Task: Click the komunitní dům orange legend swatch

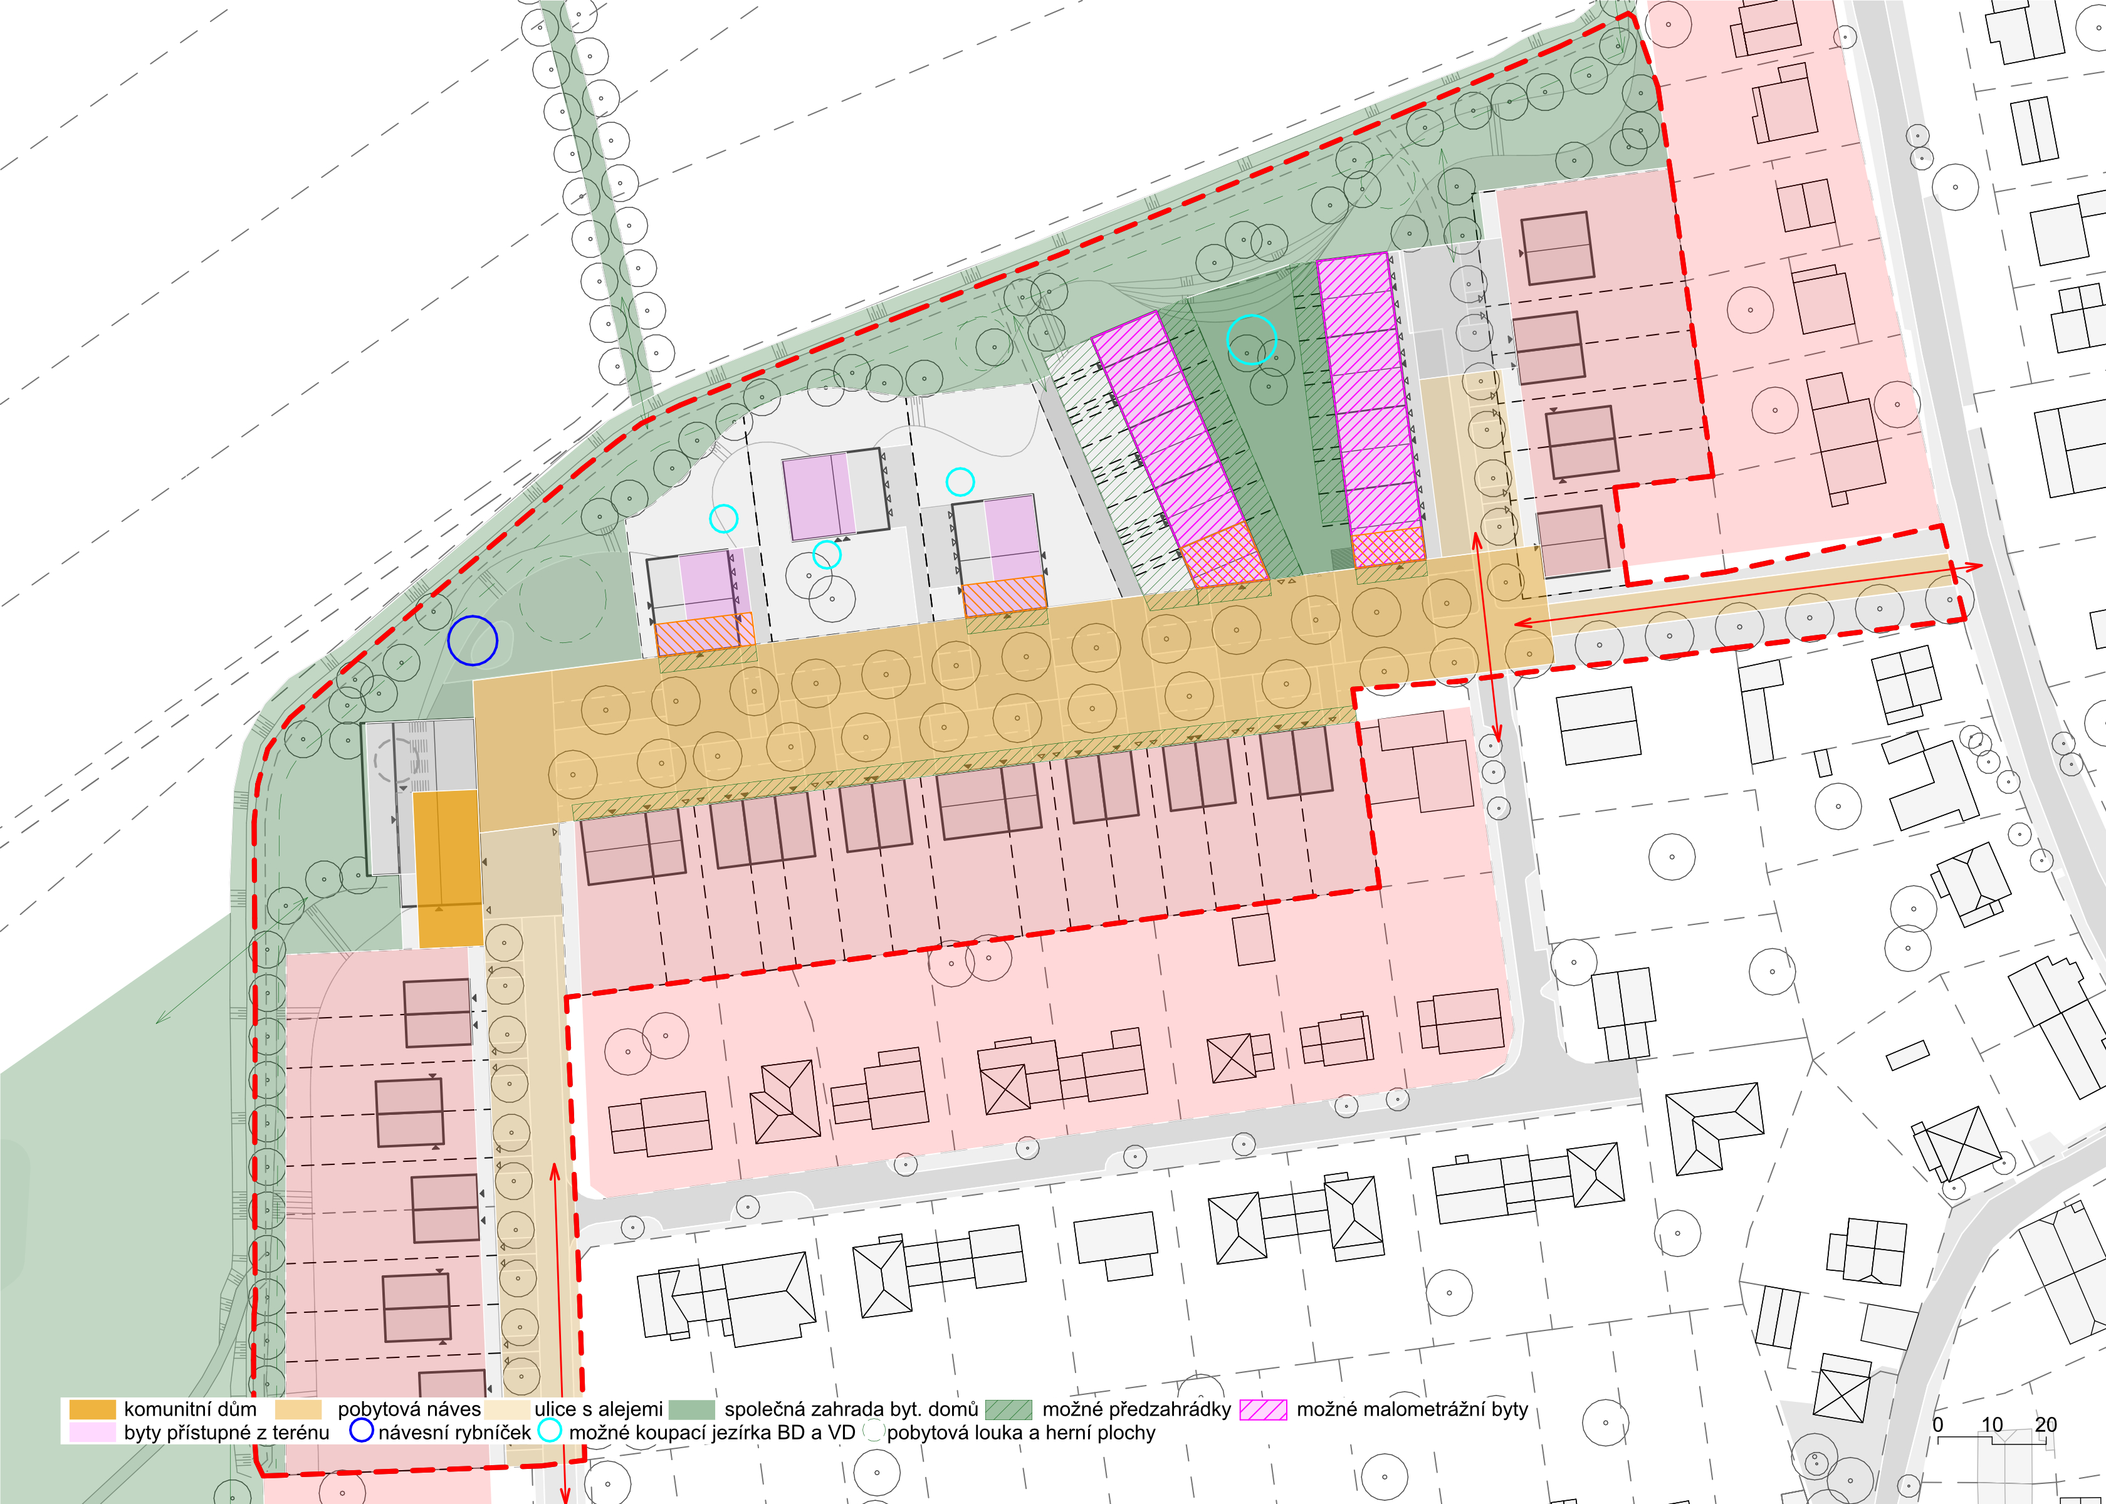Action: [x=93, y=1409]
